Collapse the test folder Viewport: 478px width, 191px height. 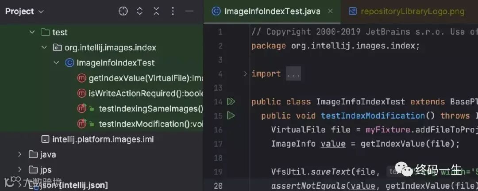[32, 32]
